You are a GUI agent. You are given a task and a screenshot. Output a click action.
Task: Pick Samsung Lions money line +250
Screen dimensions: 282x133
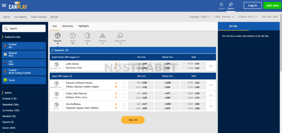167,68
